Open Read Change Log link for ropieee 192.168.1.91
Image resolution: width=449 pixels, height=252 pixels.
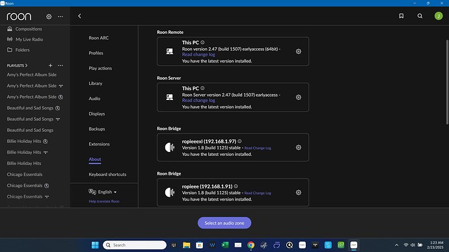tap(258, 193)
